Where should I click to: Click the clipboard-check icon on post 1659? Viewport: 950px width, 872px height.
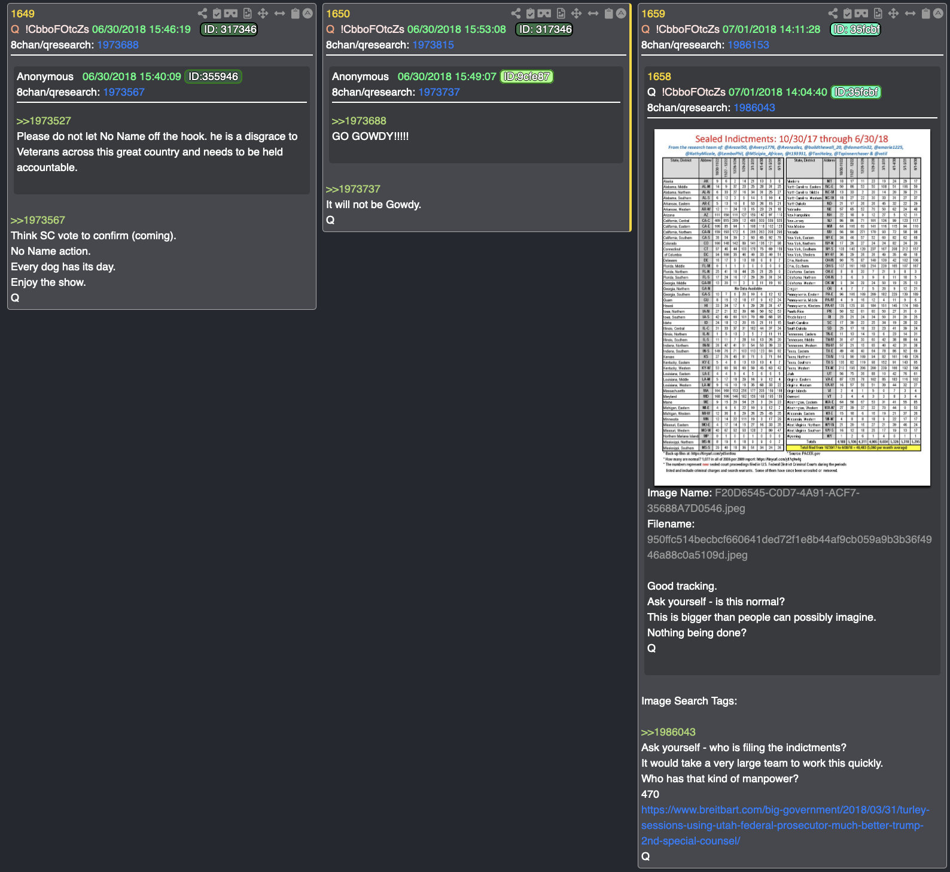(x=848, y=13)
